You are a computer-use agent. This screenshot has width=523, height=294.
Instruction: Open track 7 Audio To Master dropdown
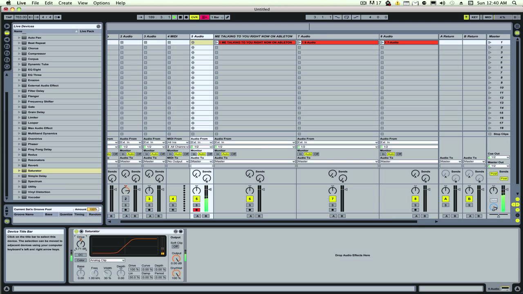tap(337, 161)
